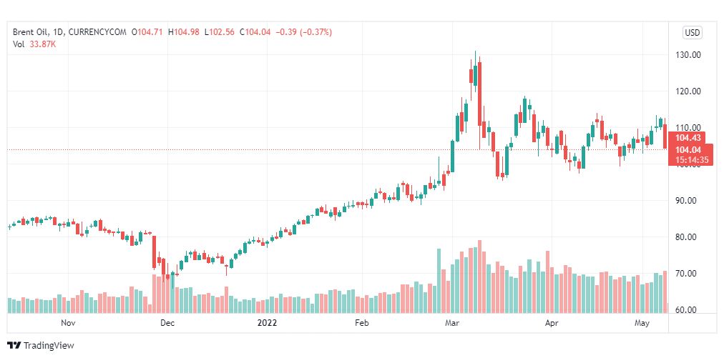724x358 pixels.
Task: Select the 2022 time axis label
Action: point(266,323)
